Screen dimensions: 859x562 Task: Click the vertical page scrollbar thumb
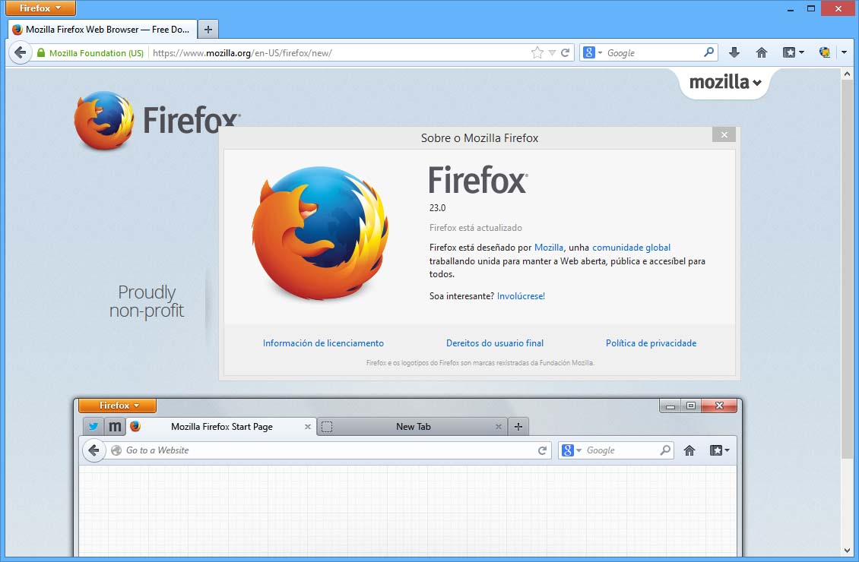[x=848, y=270]
